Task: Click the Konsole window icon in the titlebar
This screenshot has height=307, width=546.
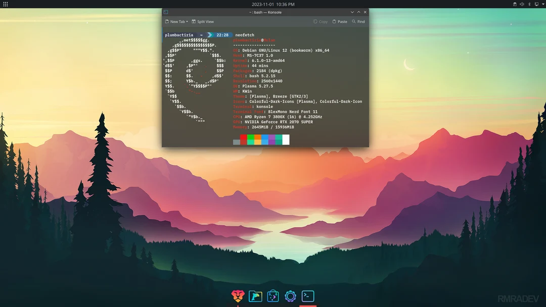Action: (x=167, y=12)
